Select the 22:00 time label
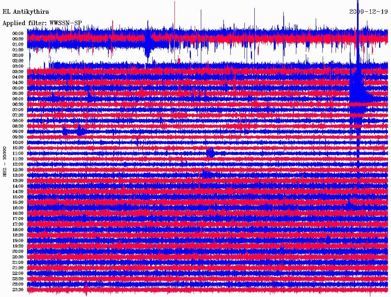This screenshot has height=297, width=391. [18, 273]
